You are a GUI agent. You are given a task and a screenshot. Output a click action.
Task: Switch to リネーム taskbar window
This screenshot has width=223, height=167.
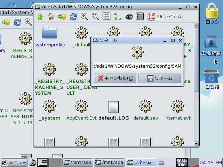139,162
